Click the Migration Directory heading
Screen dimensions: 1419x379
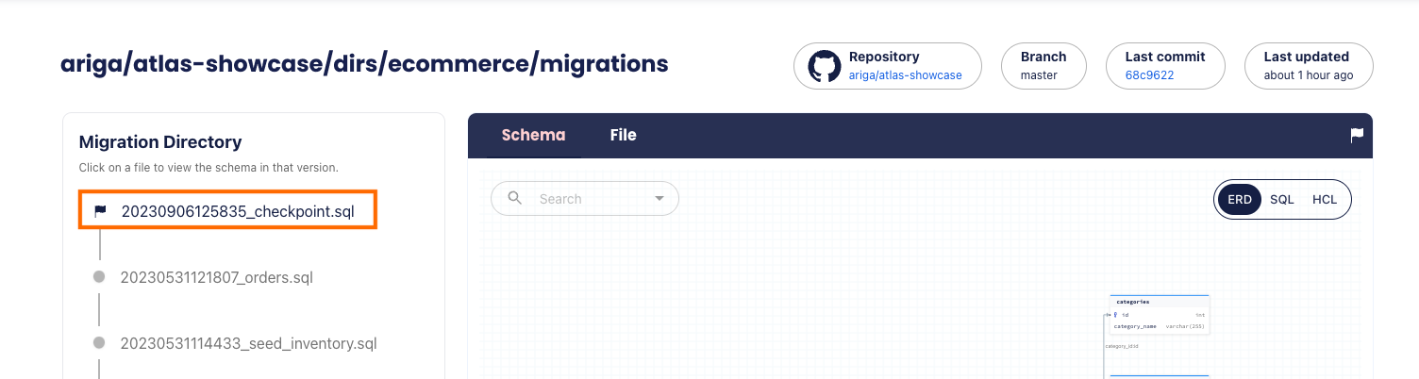click(160, 142)
